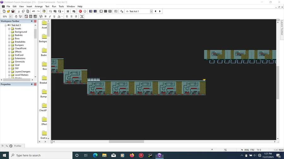Click the frame editor vertical scrollbar thumb
284x159 pixels.
tap(278, 83)
